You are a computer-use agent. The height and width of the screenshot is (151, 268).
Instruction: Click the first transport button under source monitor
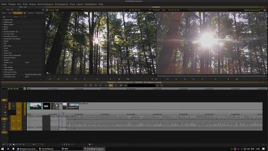click(50, 79)
